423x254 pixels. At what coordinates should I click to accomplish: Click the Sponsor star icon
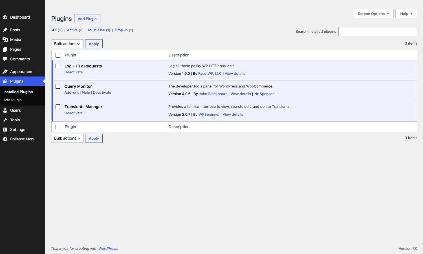tap(257, 94)
